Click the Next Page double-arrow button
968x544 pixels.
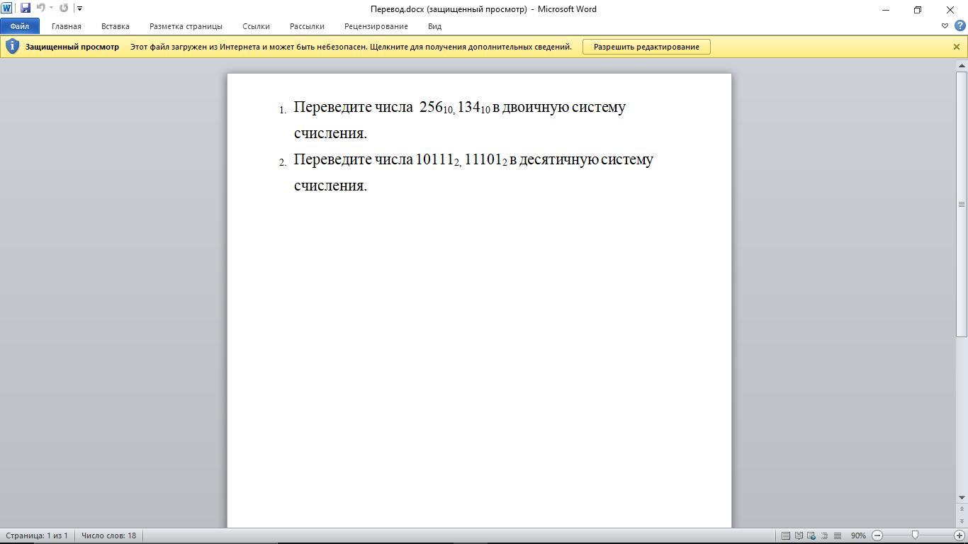[962, 521]
